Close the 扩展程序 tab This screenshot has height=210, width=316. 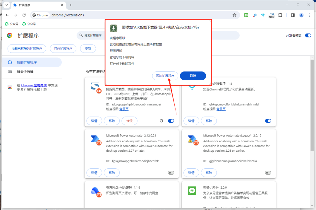pos(62,5)
